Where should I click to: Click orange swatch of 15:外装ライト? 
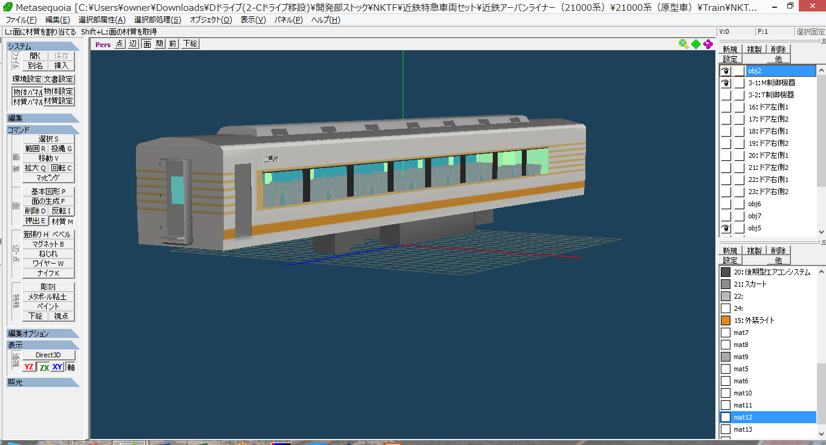coord(726,320)
